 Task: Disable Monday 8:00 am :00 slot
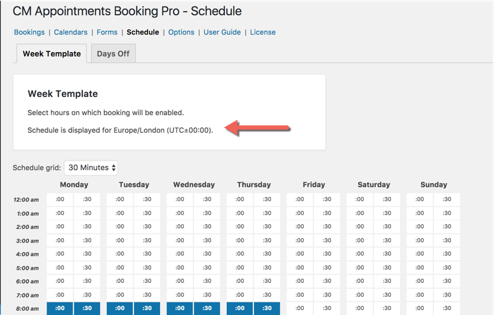click(60, 308)
